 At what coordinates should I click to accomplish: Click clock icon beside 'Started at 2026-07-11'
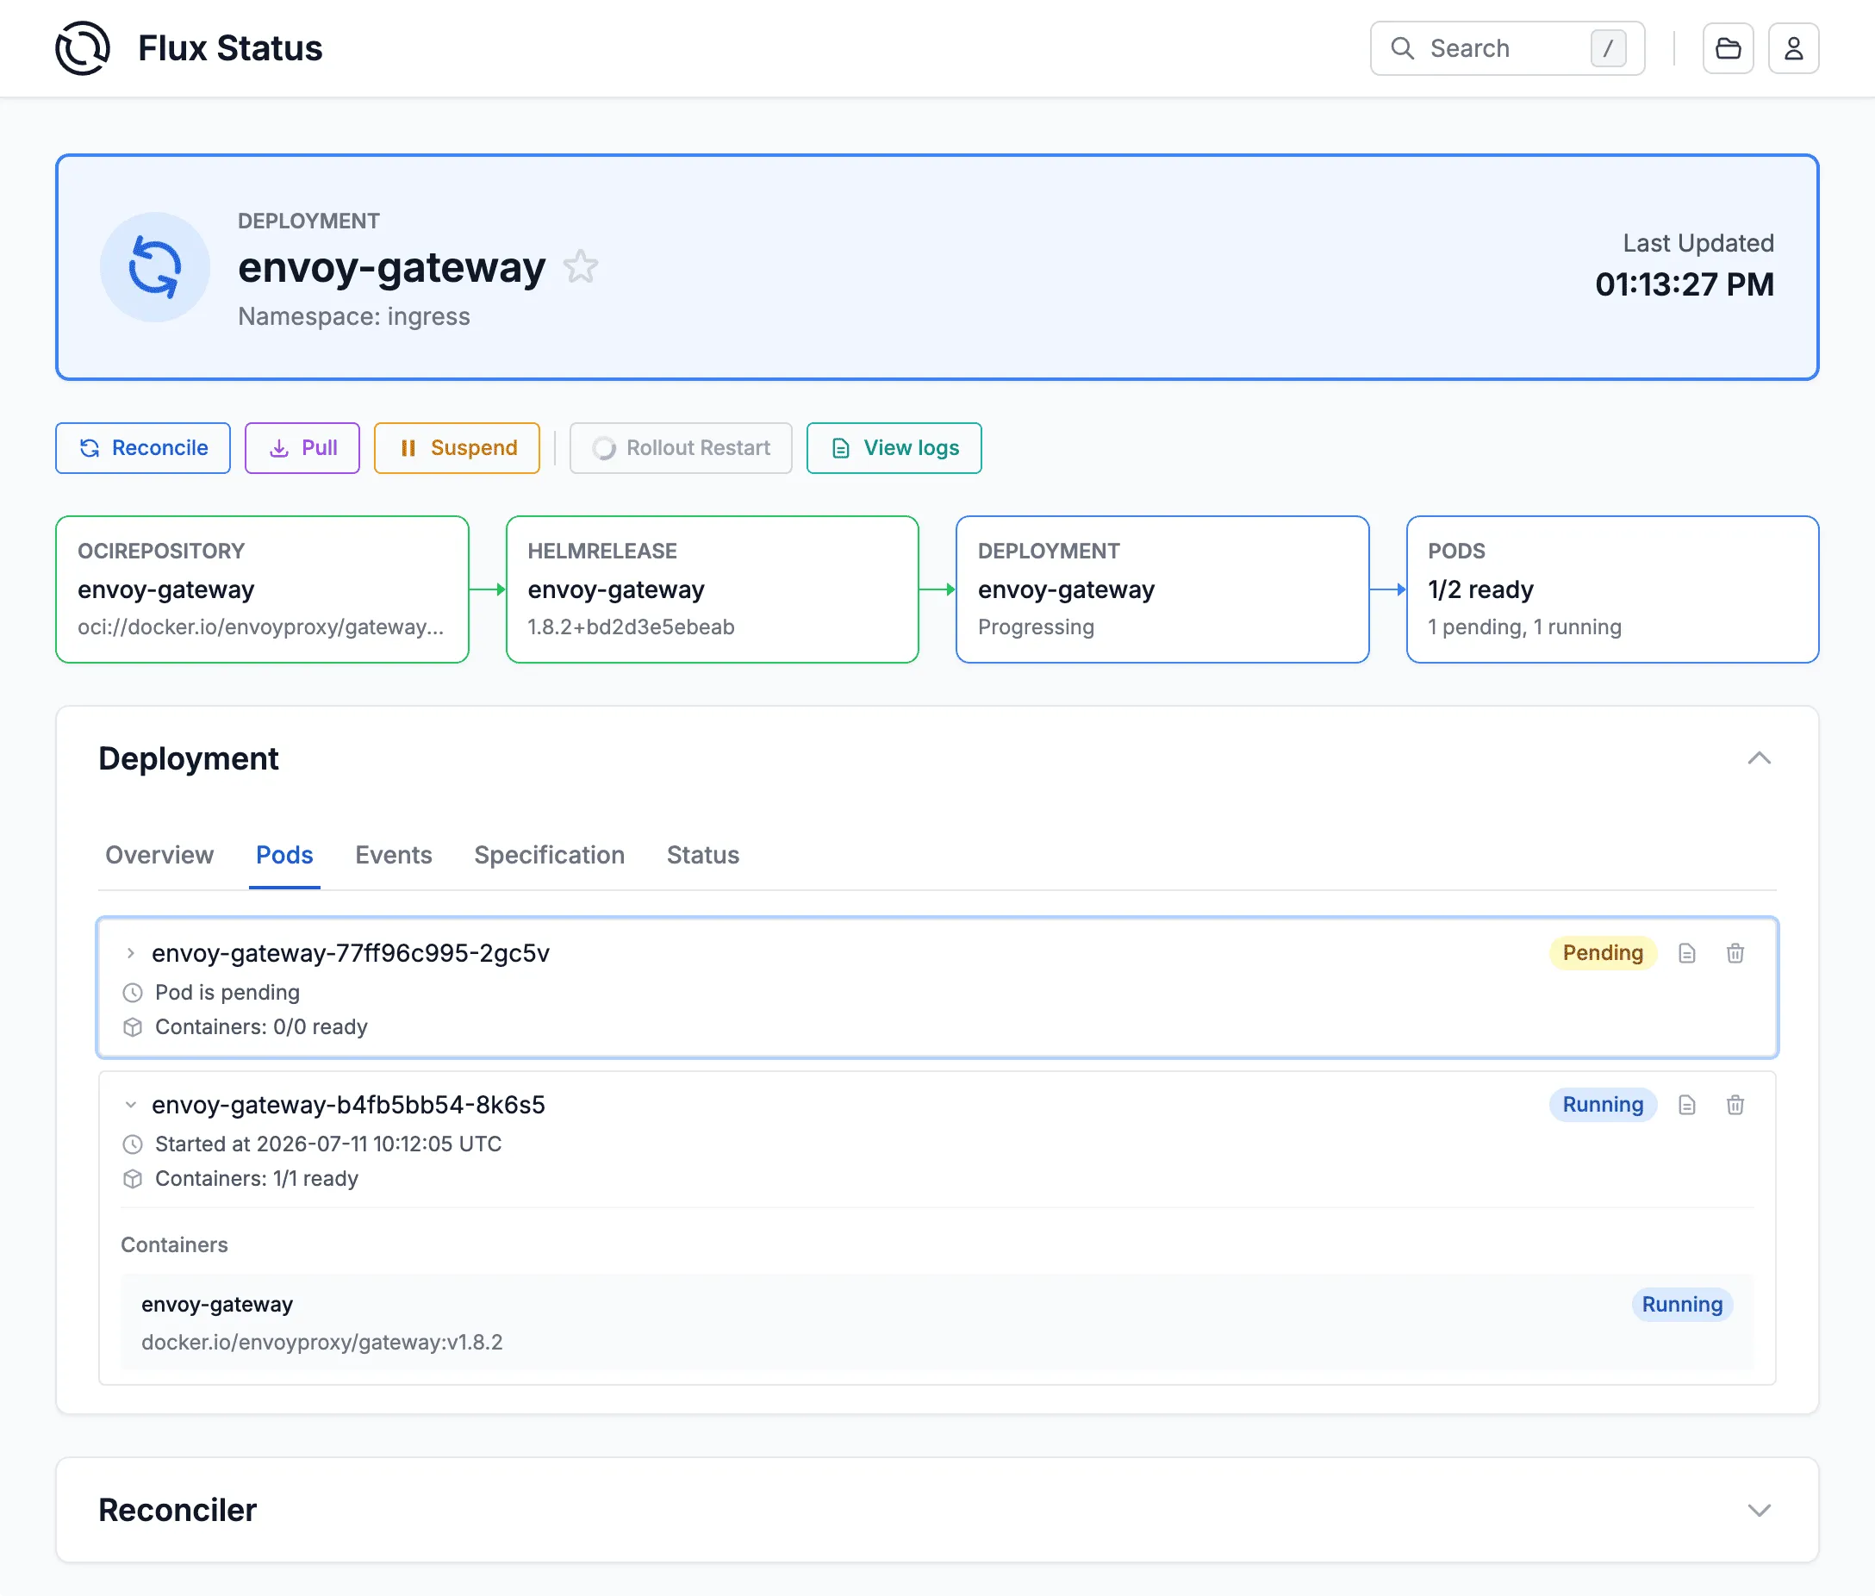tap(132, 1144)
